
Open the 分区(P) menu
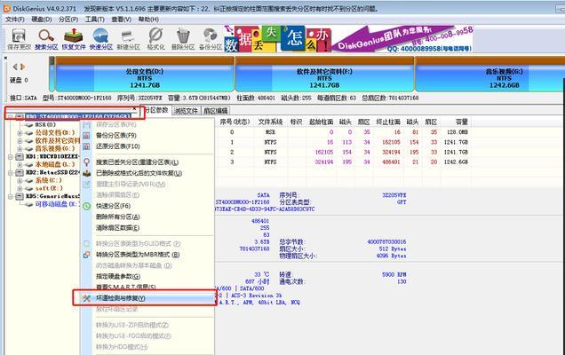click(68, 20)
